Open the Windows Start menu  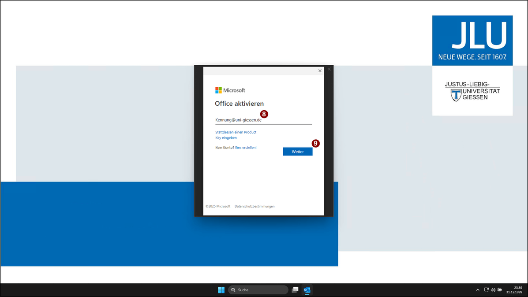click(x=221, y=290)
